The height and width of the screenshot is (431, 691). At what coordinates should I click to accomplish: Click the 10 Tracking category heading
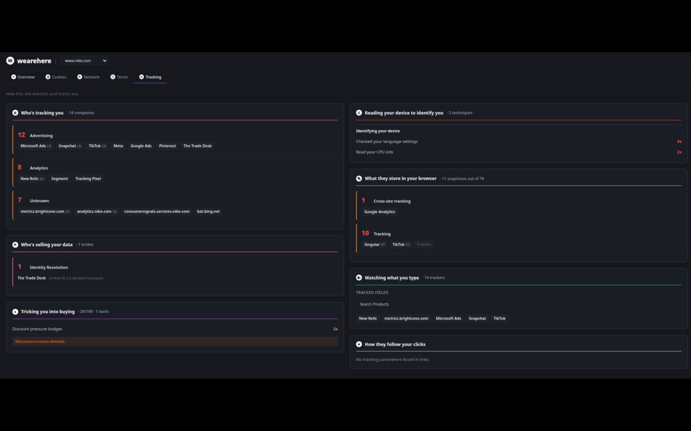[376, 233]
